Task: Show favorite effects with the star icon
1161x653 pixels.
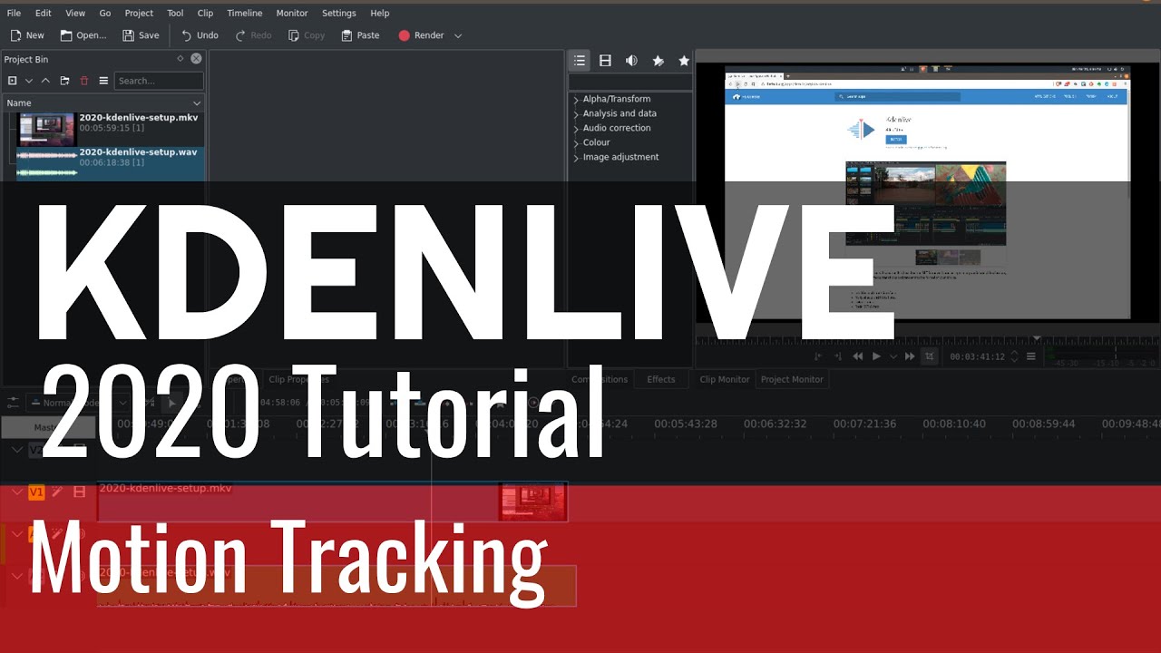Action: 684,61
